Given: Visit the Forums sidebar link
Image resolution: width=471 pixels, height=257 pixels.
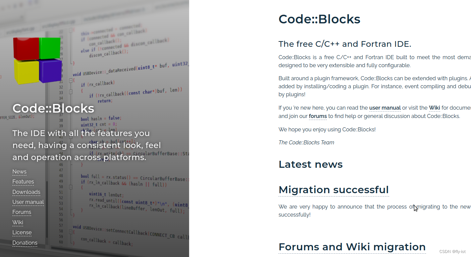Looking at the screenshot, I should tap(22, 212).
